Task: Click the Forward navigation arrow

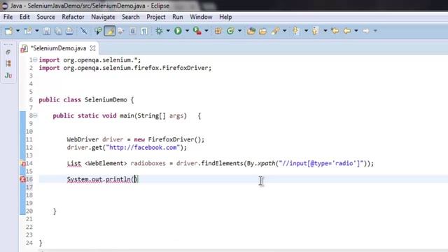Action: coord(366,31)
